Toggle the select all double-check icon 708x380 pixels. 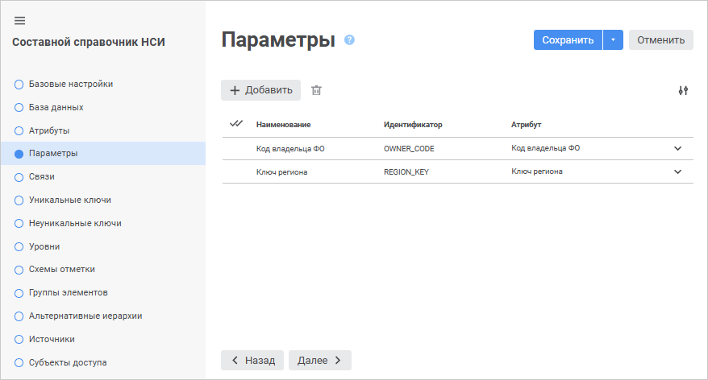[236, 124]
